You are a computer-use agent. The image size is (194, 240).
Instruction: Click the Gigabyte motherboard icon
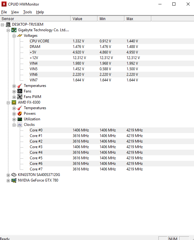(x=14, y=30)
